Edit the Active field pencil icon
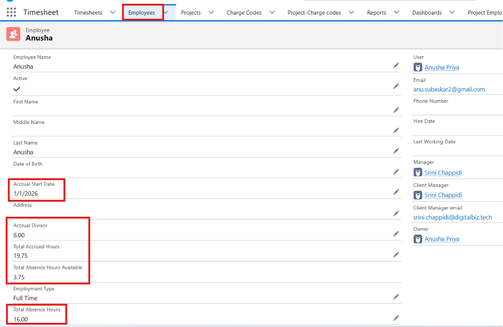Screen dimensions: 503x327 tap(396, 86)
